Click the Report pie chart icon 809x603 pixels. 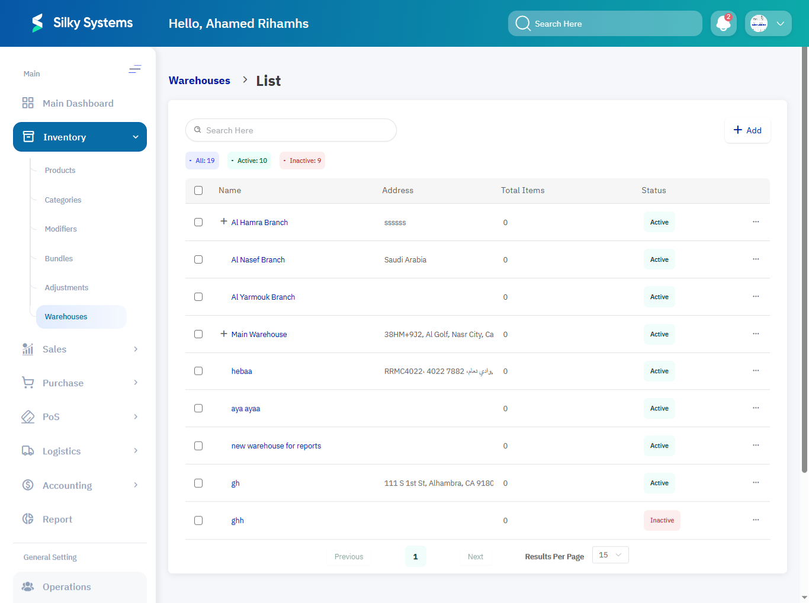[28, 519]
